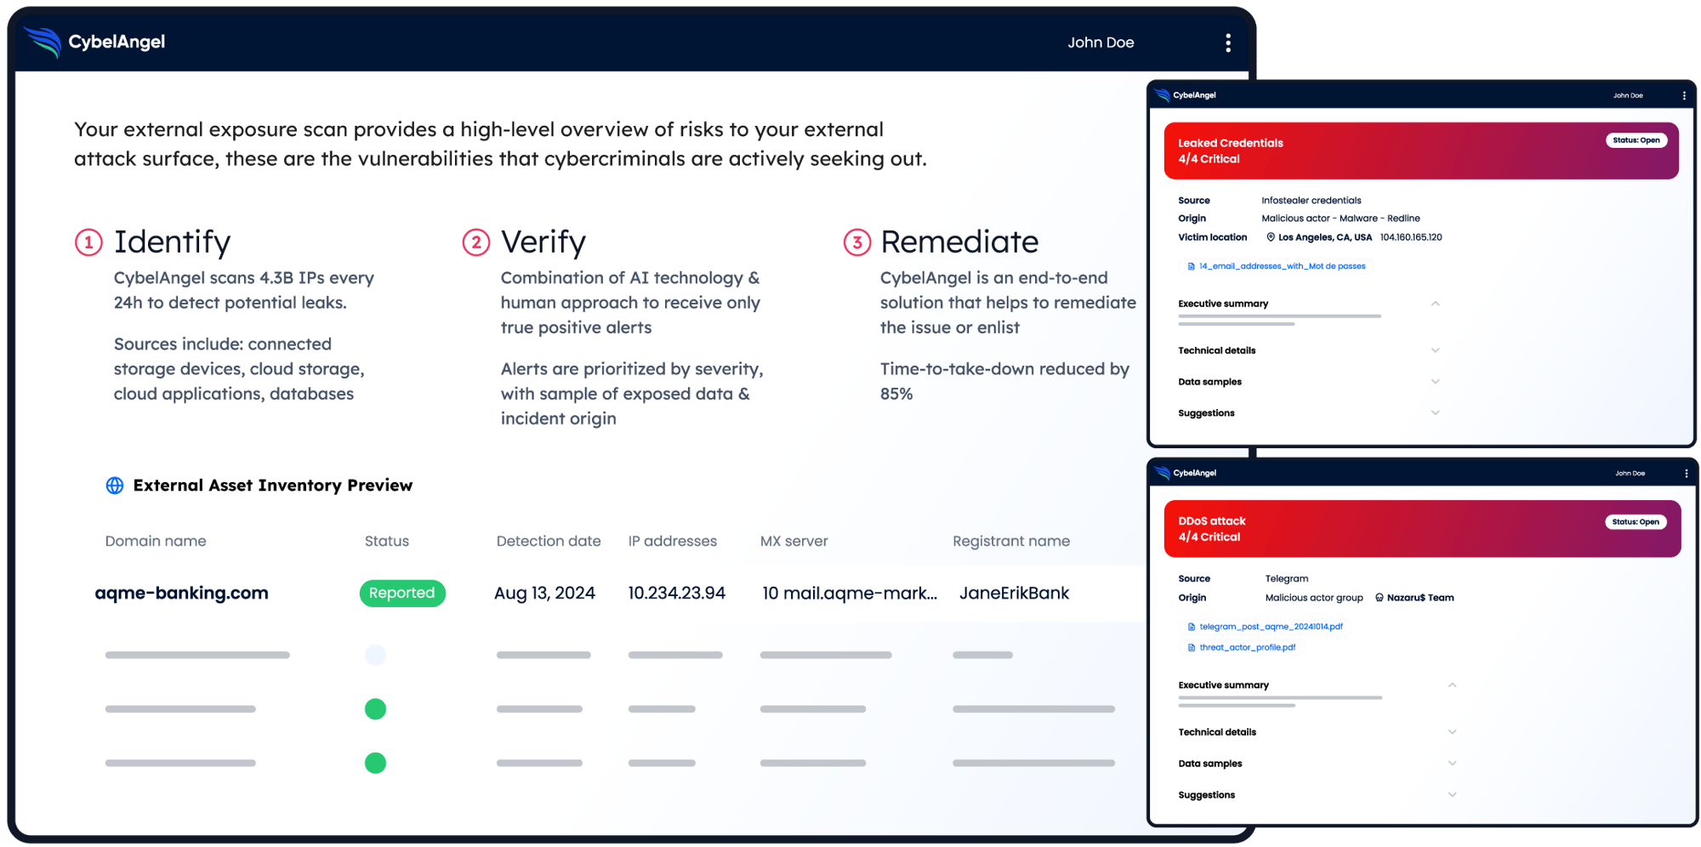
Task: Sort by Status column header
Action: (387, 541)
